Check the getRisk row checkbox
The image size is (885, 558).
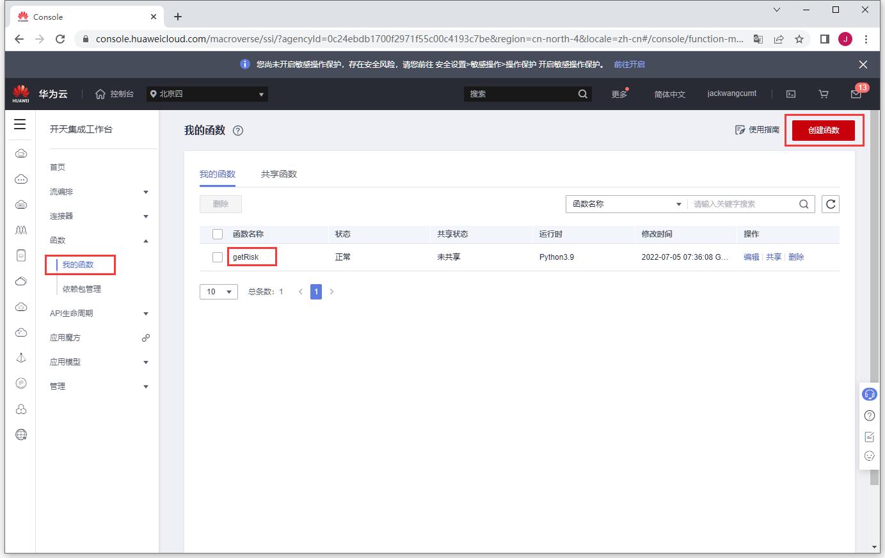pyautogui.click(x=218, y=257)
